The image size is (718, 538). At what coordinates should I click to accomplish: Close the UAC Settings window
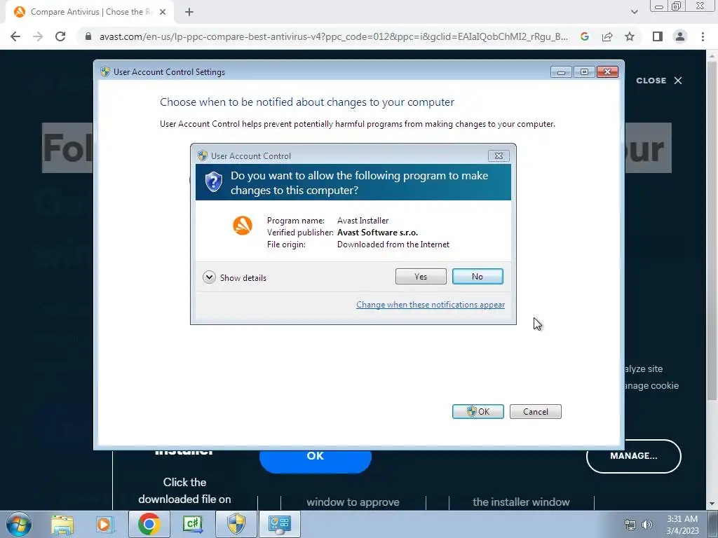point(608,72)
